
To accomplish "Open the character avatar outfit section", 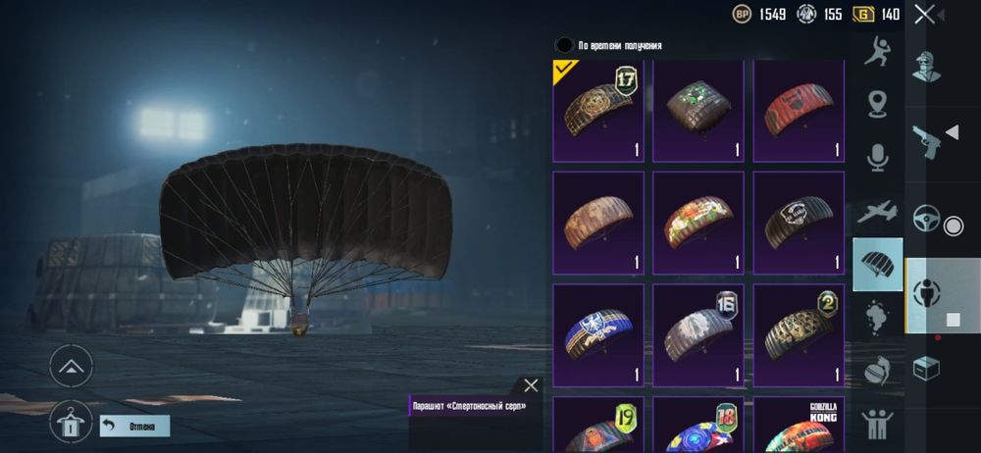I will click(x=926, y=67).
